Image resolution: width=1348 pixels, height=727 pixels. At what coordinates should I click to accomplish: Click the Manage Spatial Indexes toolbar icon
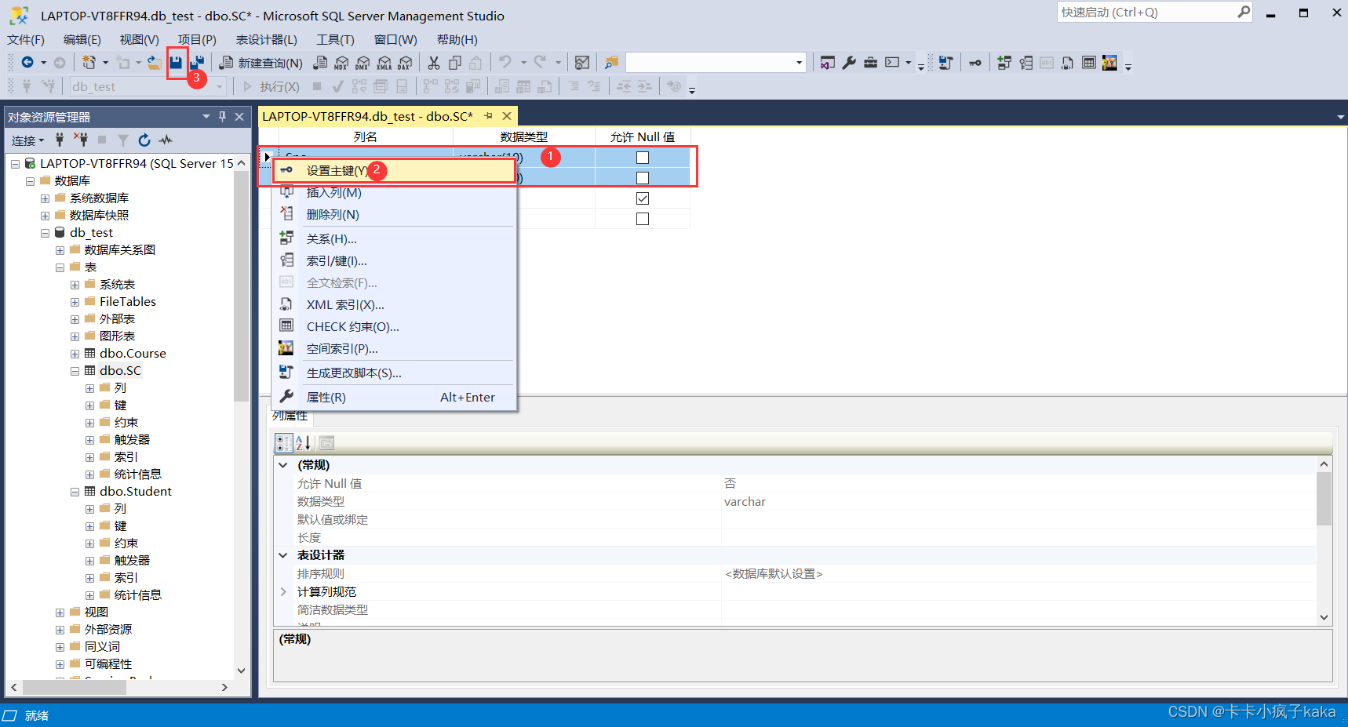(1109, 63)
